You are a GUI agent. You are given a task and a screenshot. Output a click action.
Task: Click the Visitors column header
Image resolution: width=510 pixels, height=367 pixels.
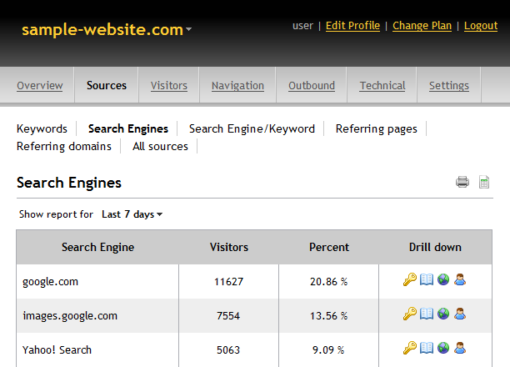click(228, 247)
